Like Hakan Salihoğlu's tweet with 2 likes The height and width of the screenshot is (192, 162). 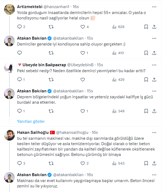(x=83, y=163)
